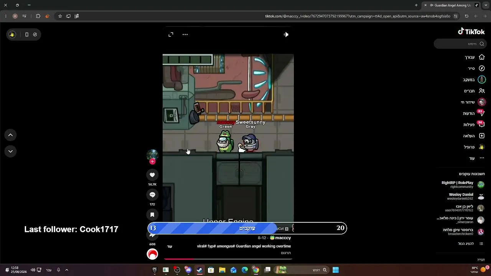Mute the video sound
The height and width of the screenshot is (276, 491).
pyautogui.click(x=286, y=34)
